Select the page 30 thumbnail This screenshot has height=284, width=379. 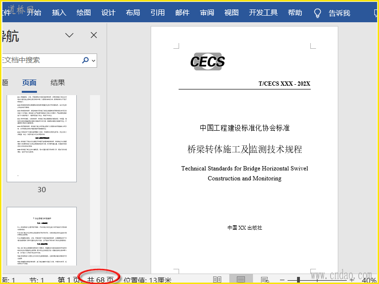click(x=42, y=138)
